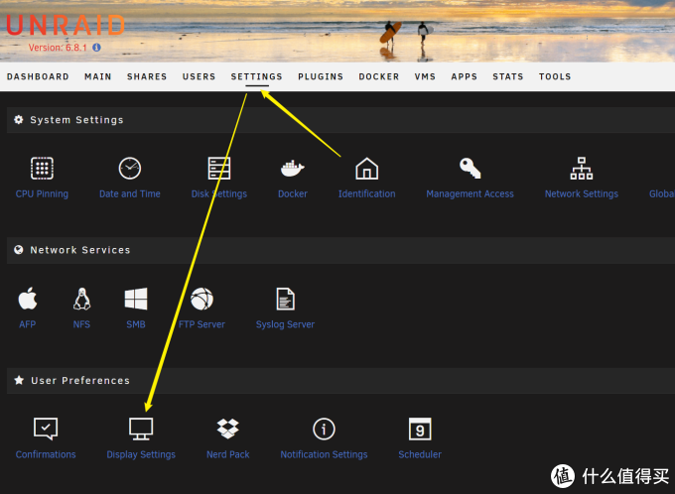Image resolution: width=675 pixels, height=494 pixels.
Task: Open the Date and Time link
Action: (x=130, y=194)
